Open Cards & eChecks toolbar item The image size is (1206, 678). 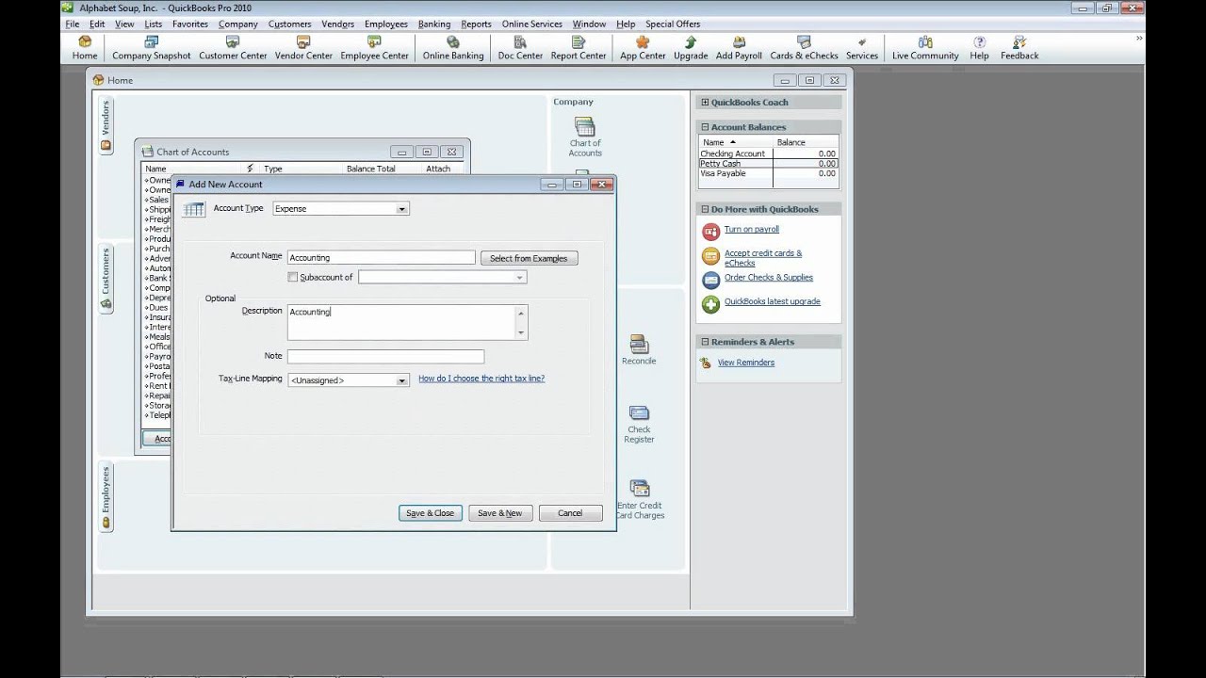[804, 48]
